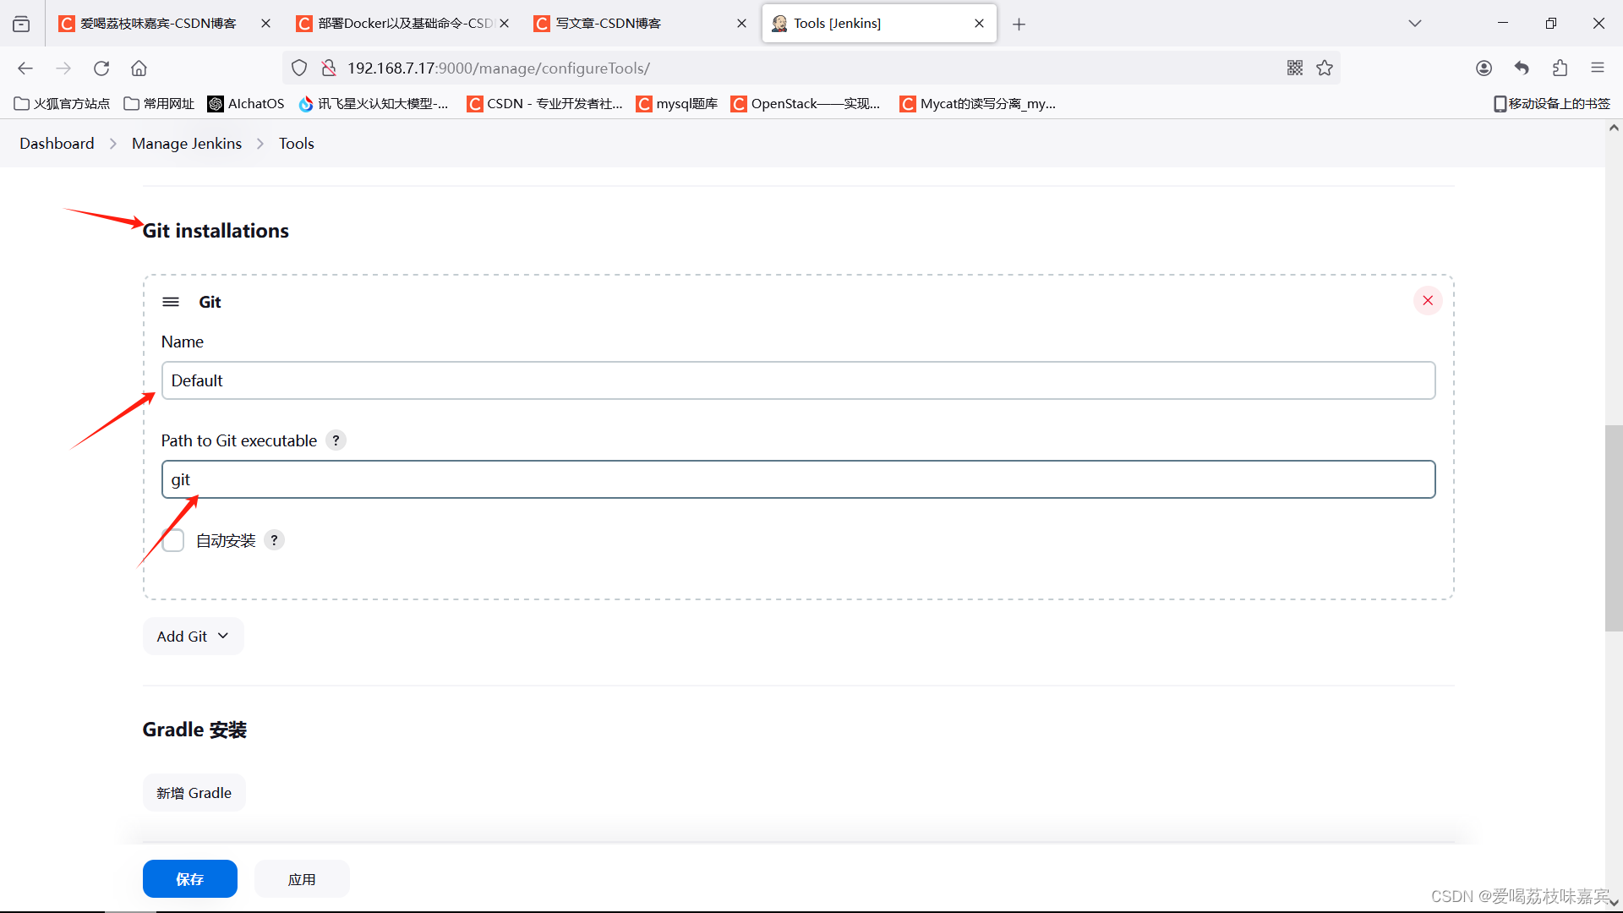This screenshot has width=1623, height=913.
Task: Go to Manage Jenkins breadcrumb
Action: point(187,144)
